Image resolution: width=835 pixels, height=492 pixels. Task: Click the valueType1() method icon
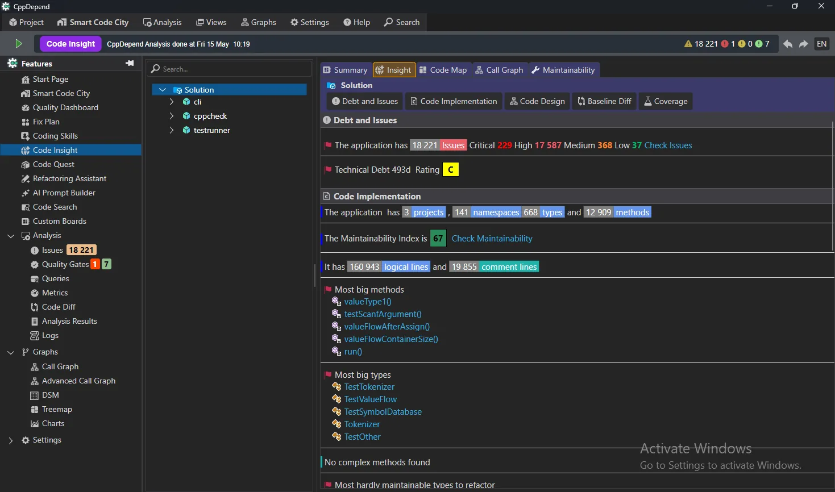point(337,302)
